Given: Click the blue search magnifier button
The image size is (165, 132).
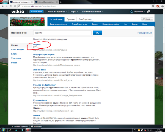Looking at the screenshot, I should (97, 33).
